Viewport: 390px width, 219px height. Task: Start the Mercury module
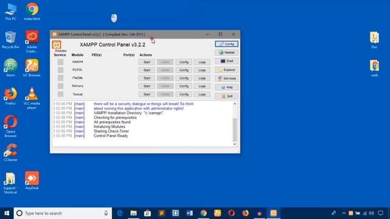(147, 86)
